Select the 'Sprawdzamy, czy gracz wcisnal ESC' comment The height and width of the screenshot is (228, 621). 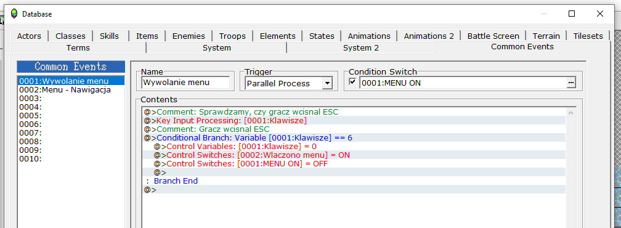pyautogui.click(x=354, y=112)
